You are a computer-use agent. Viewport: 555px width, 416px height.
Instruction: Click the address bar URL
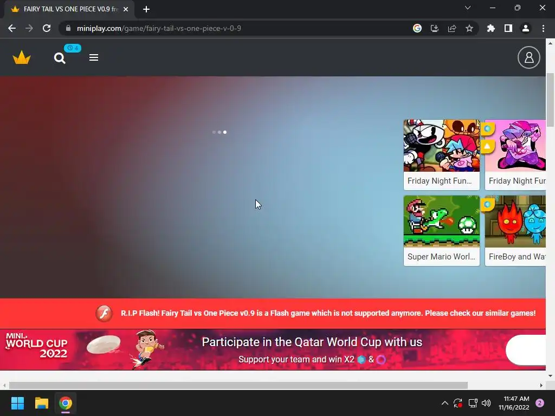pos(159,28)
